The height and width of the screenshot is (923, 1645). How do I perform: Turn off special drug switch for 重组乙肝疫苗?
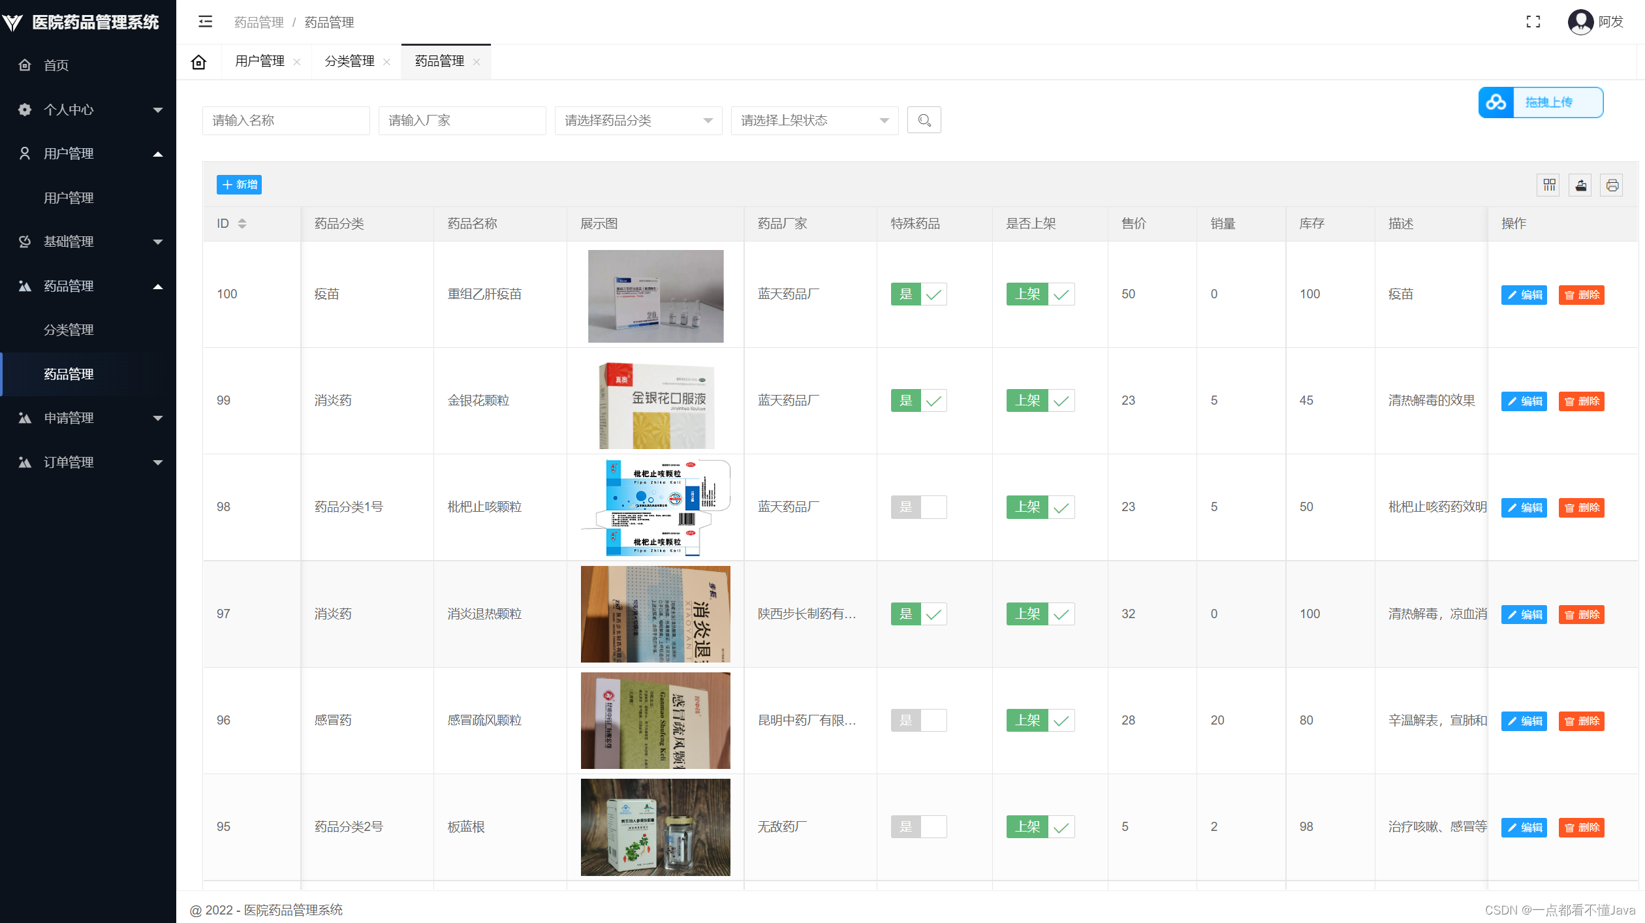coord(918,294)
